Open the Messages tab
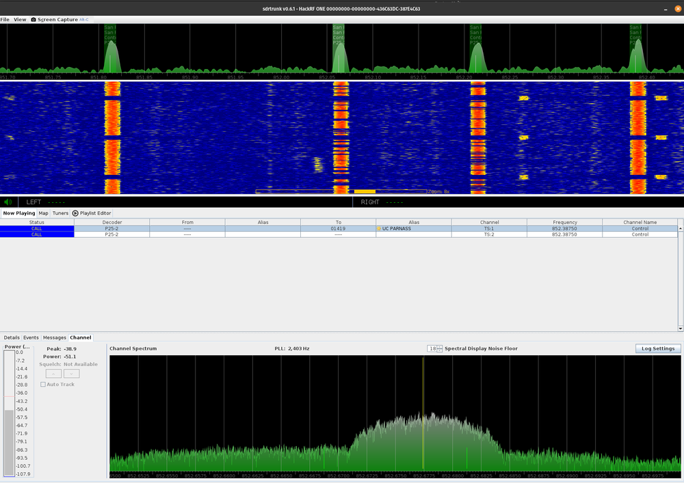 [55, 337]
